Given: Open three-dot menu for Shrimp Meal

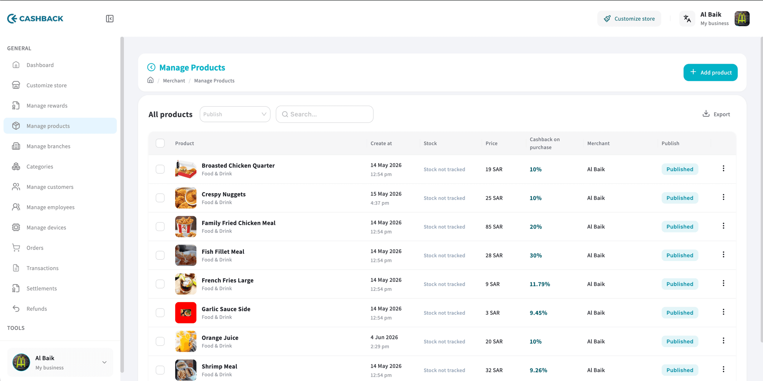Looking at the screenshot, I should pos(723,370).
